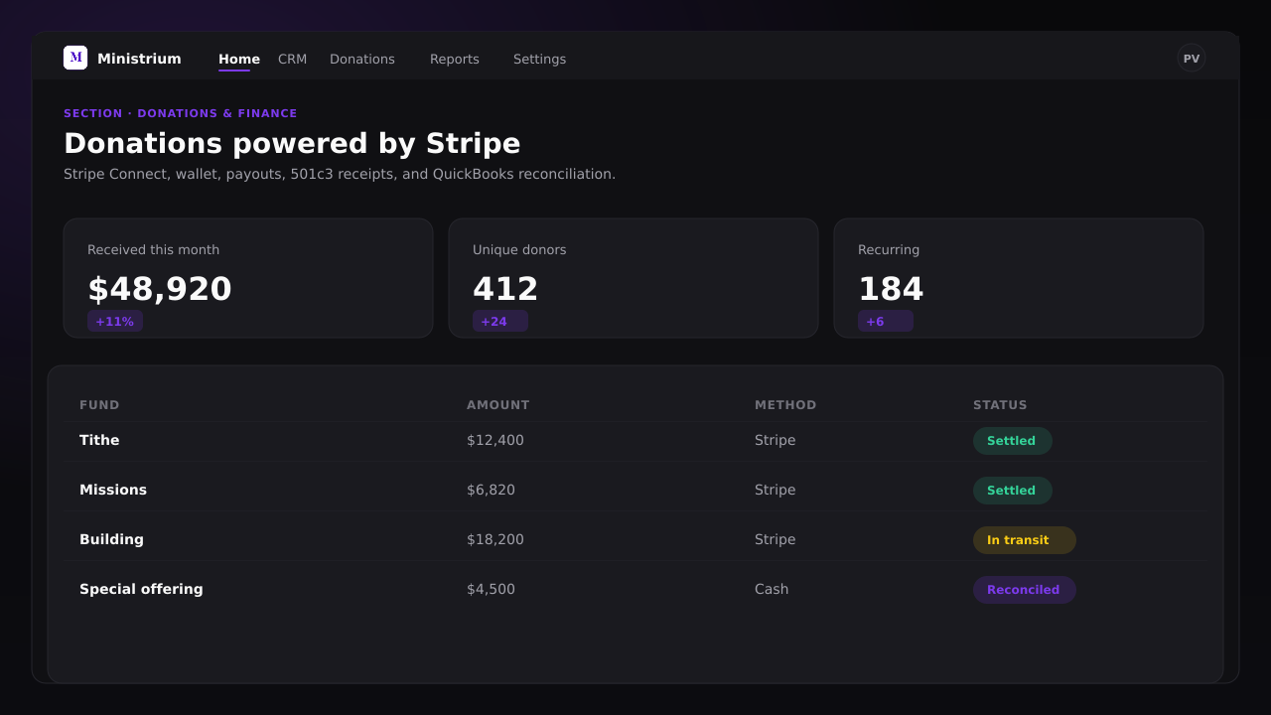Image resolution: width=1271 pixels, height=715 pixels.
Task: Click the Donations powered by Stripe heading
Action: [x=292, y=144]
